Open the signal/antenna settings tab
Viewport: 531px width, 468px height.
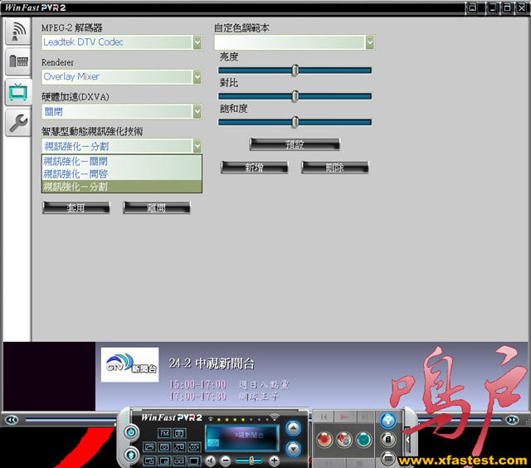pyautogui.click(x=17, y=32)
